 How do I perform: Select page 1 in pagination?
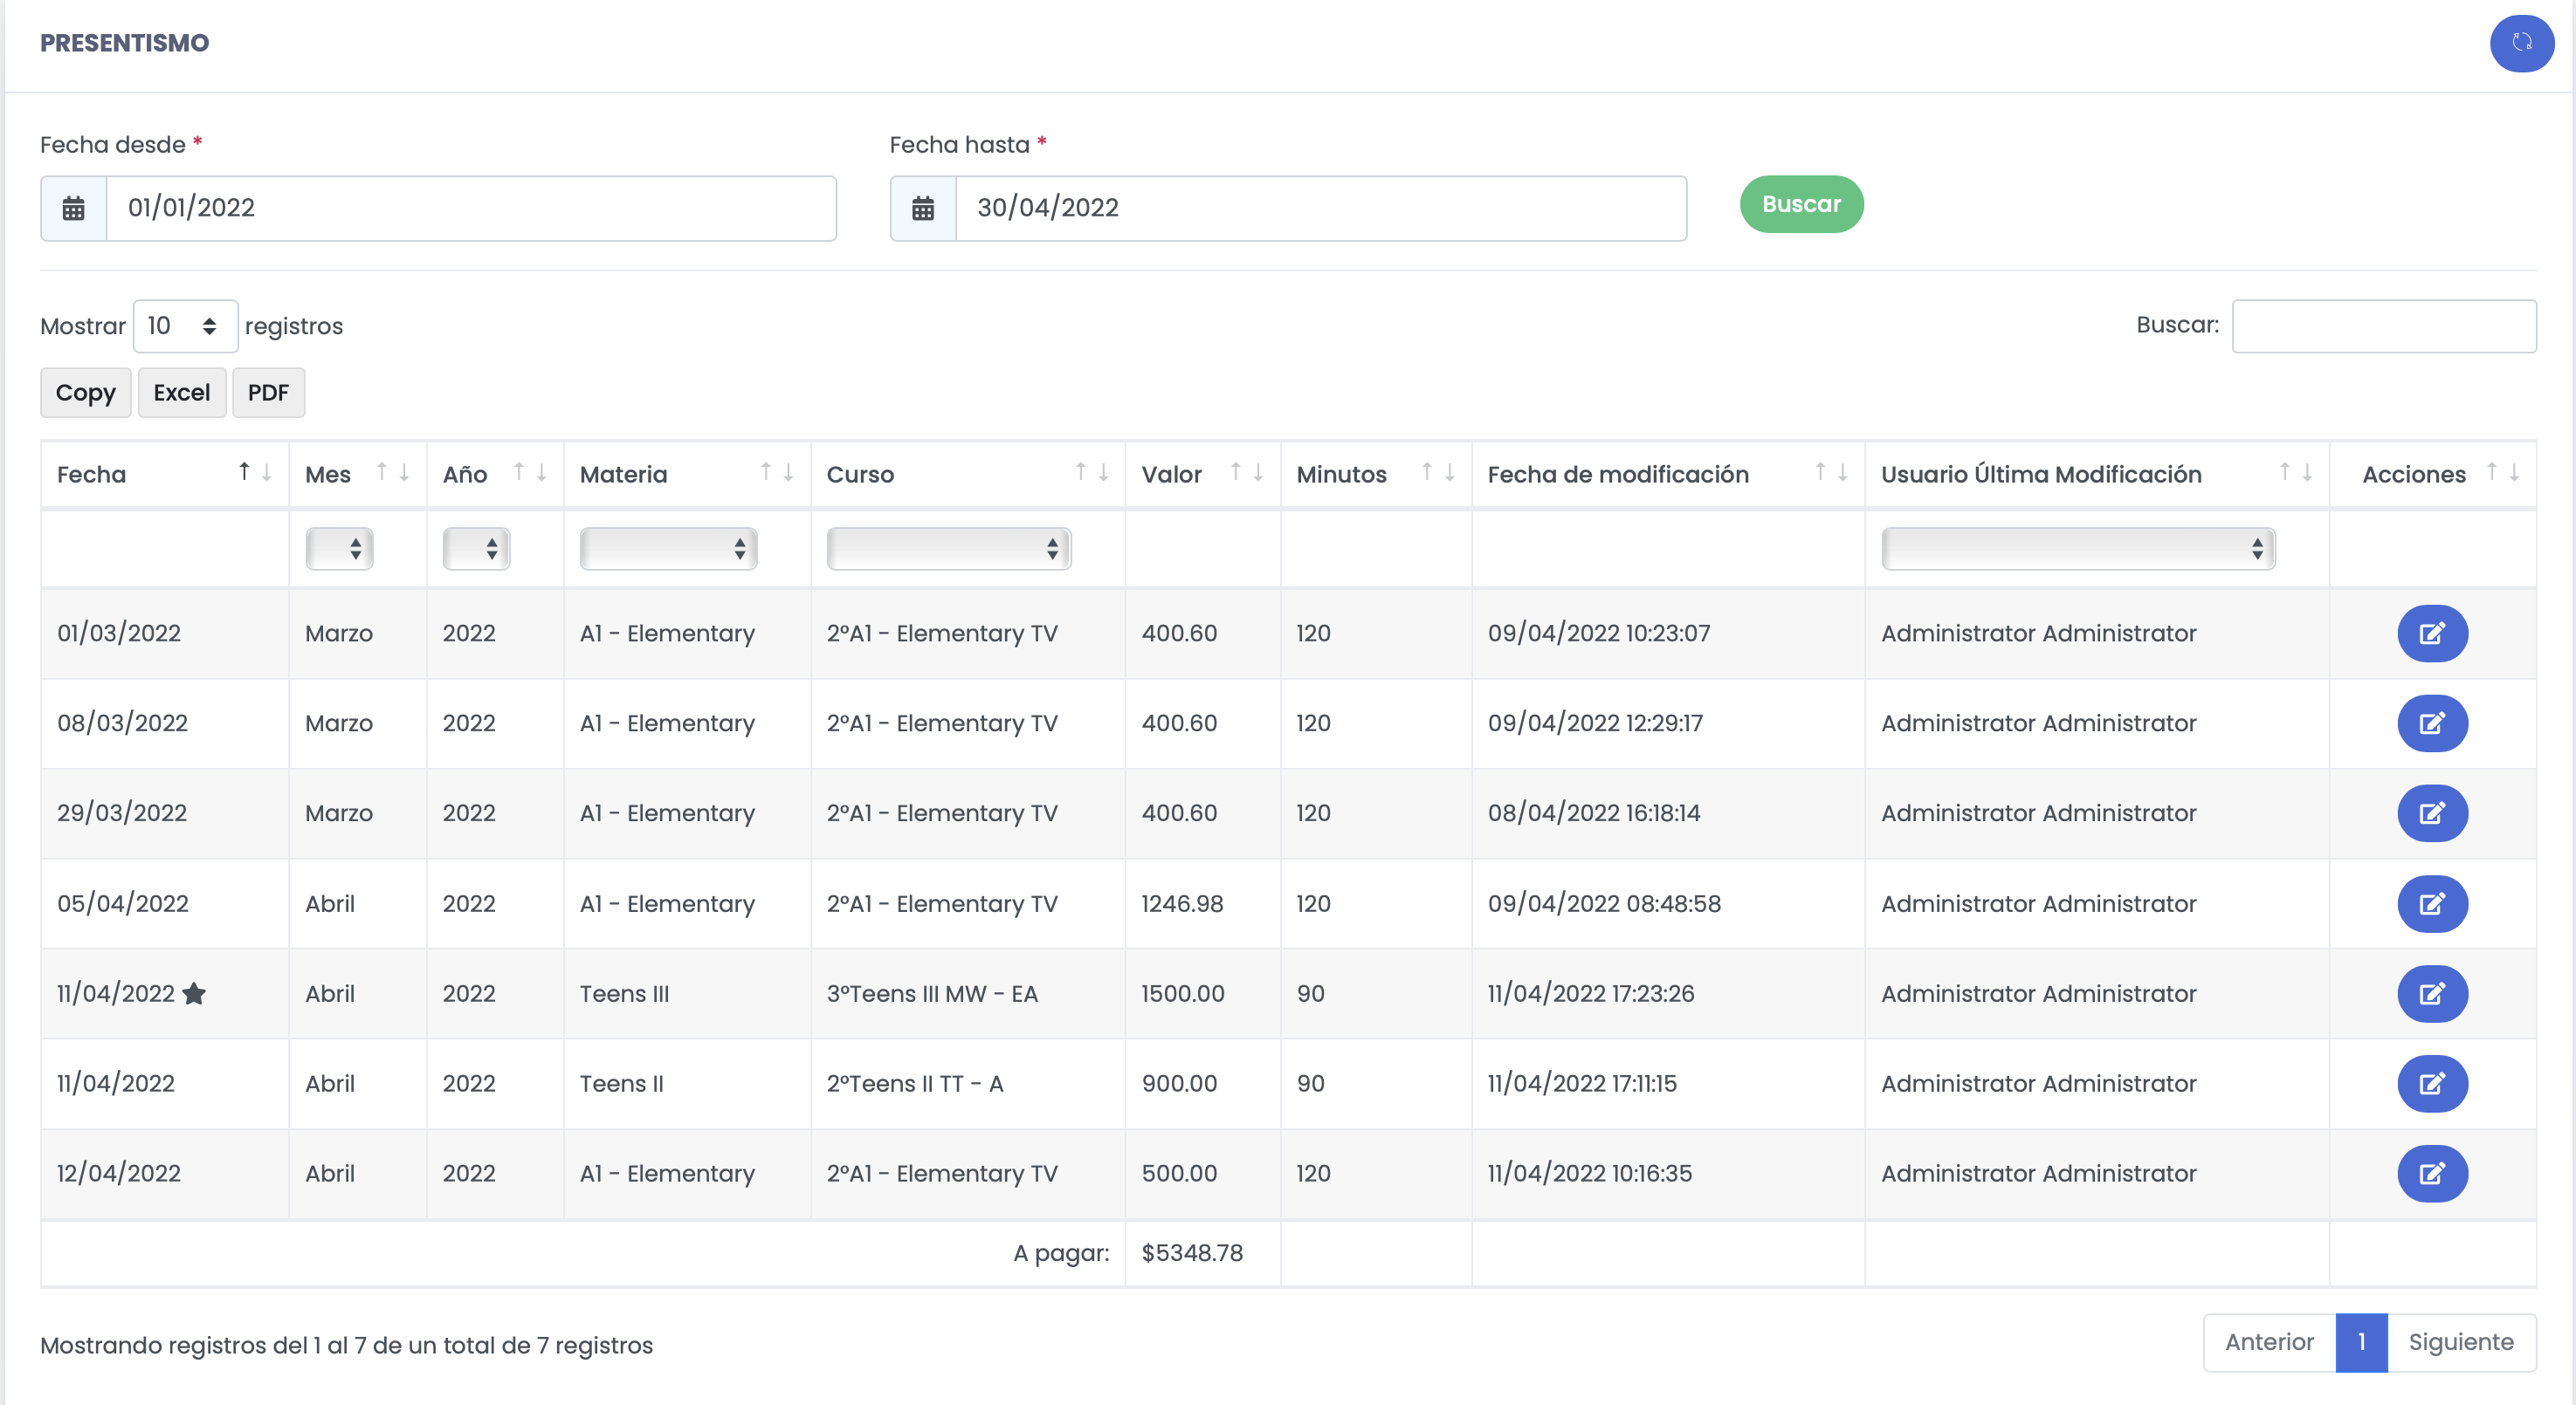[x=2361, y=1343]
